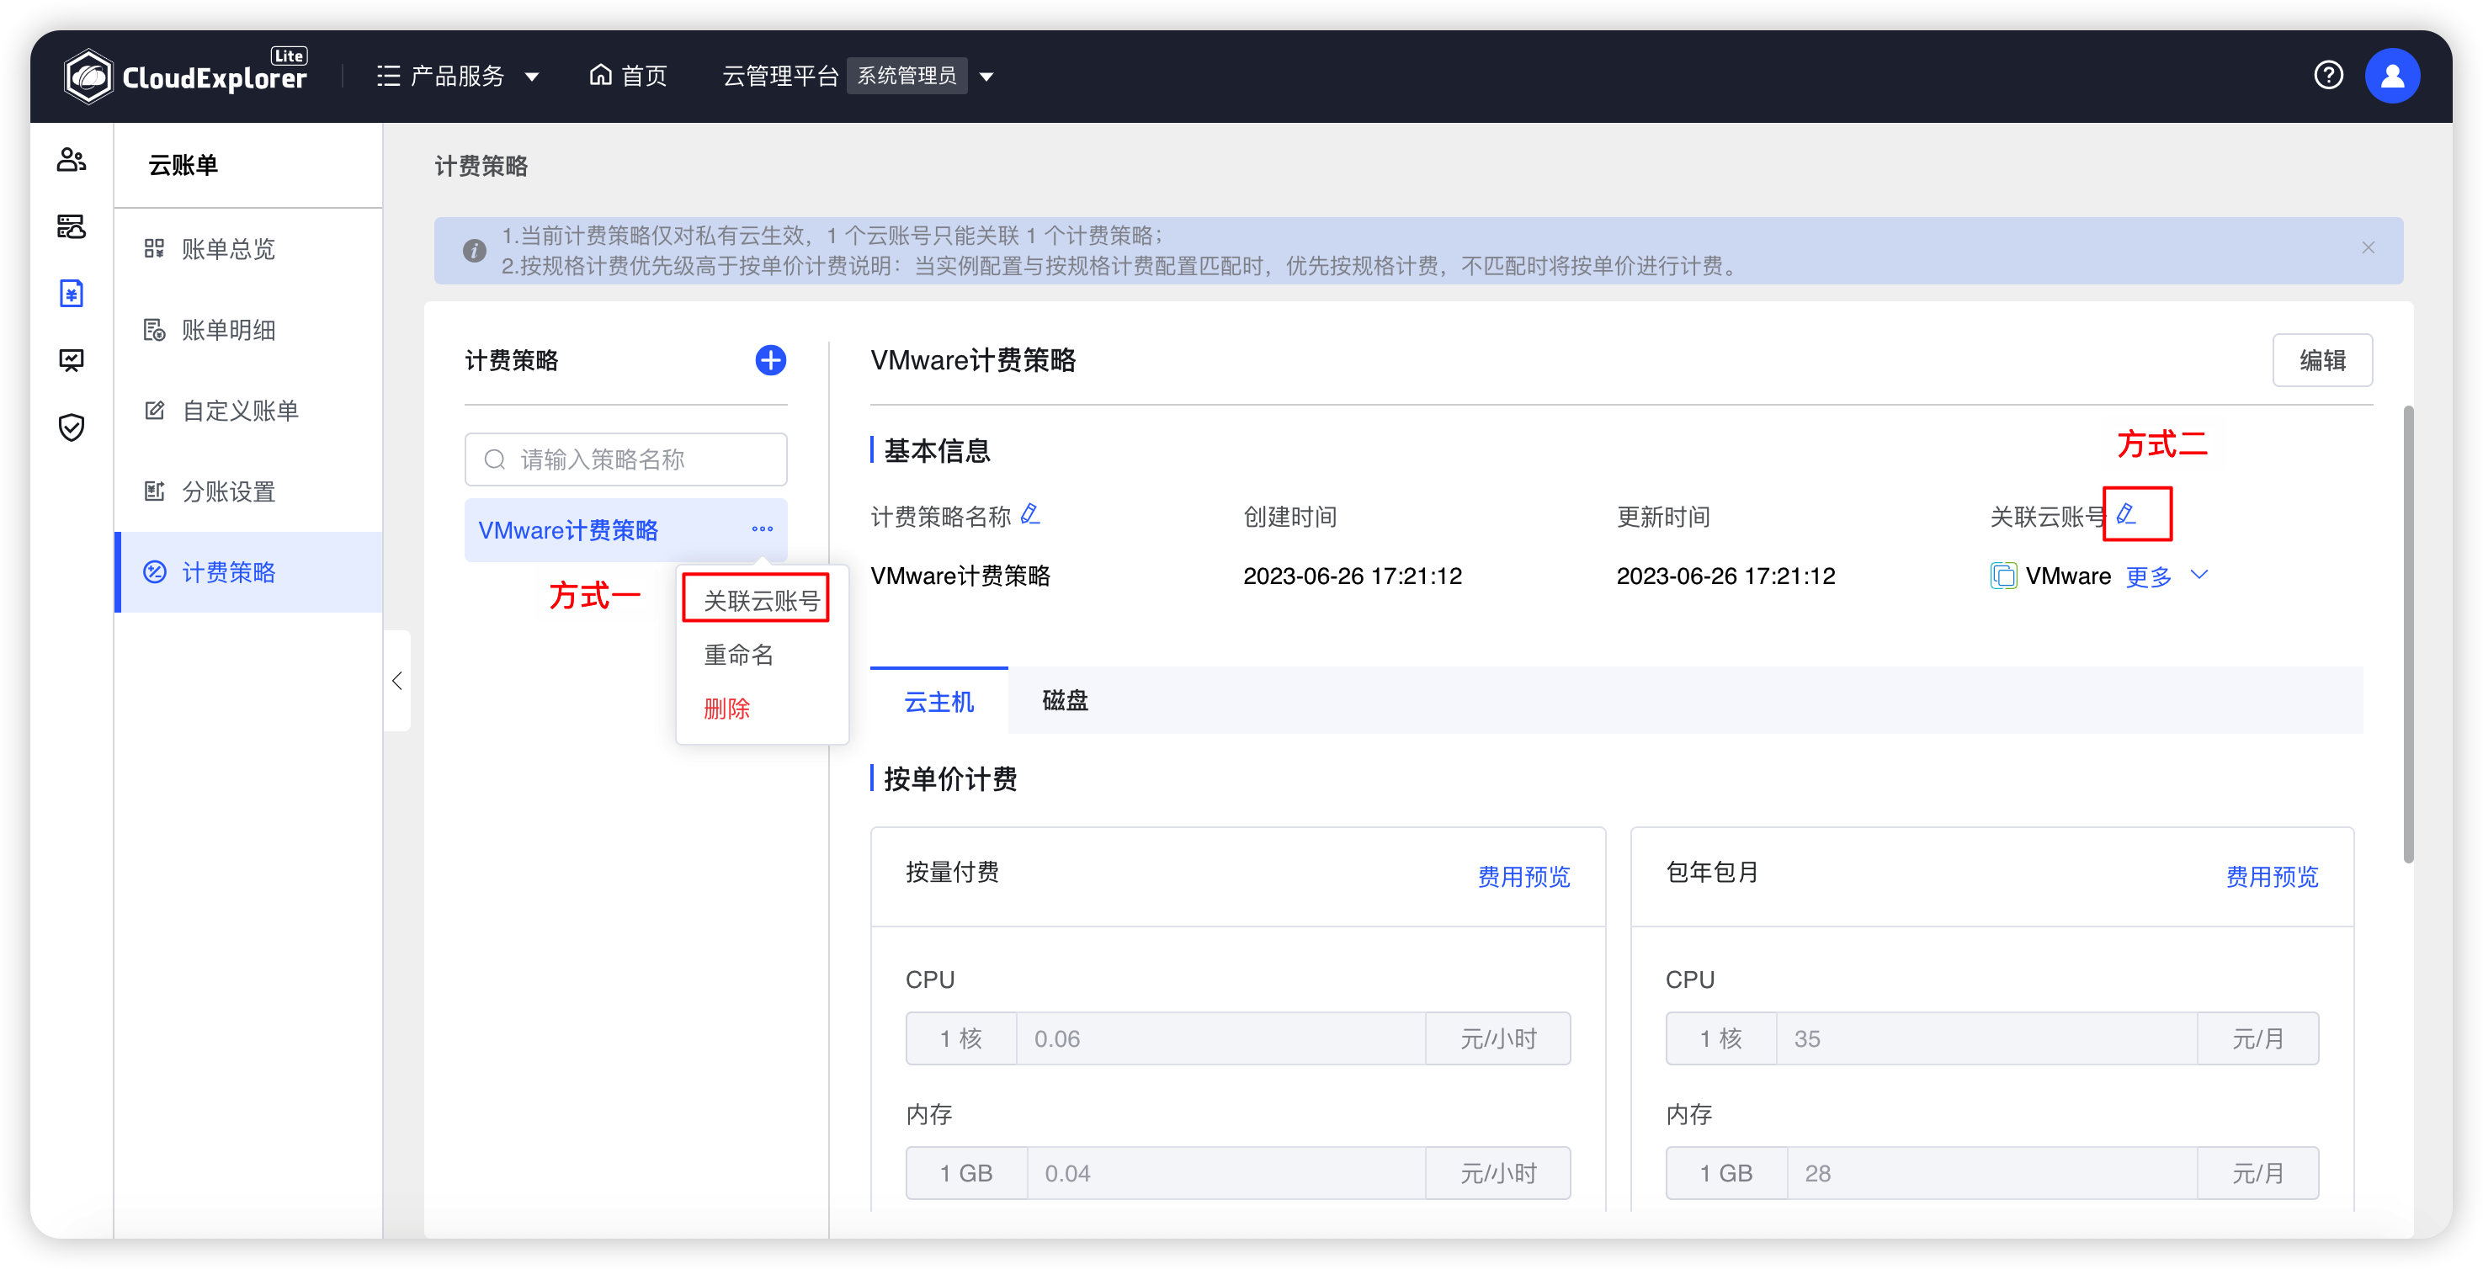Focus the 请输入策略名称 search field

click(625, 459)
